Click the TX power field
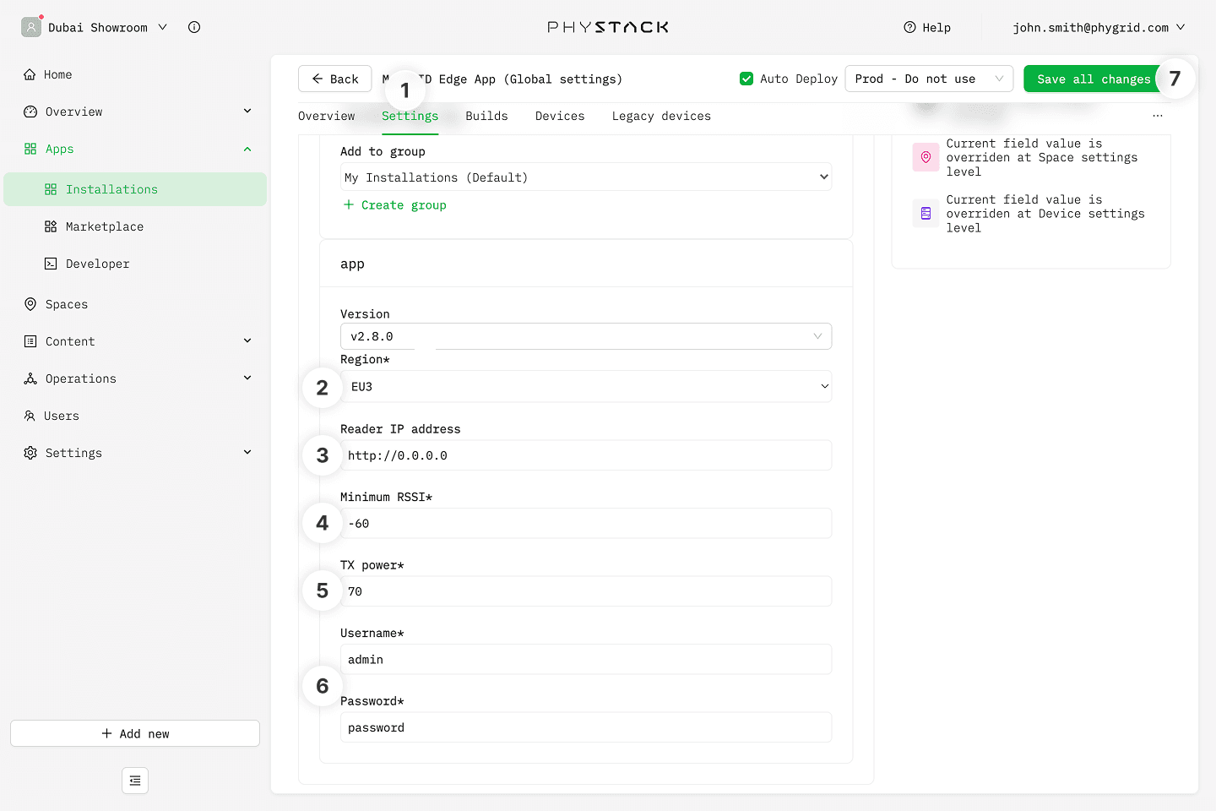The image size is (1216, 811). (x=586, y=591)
